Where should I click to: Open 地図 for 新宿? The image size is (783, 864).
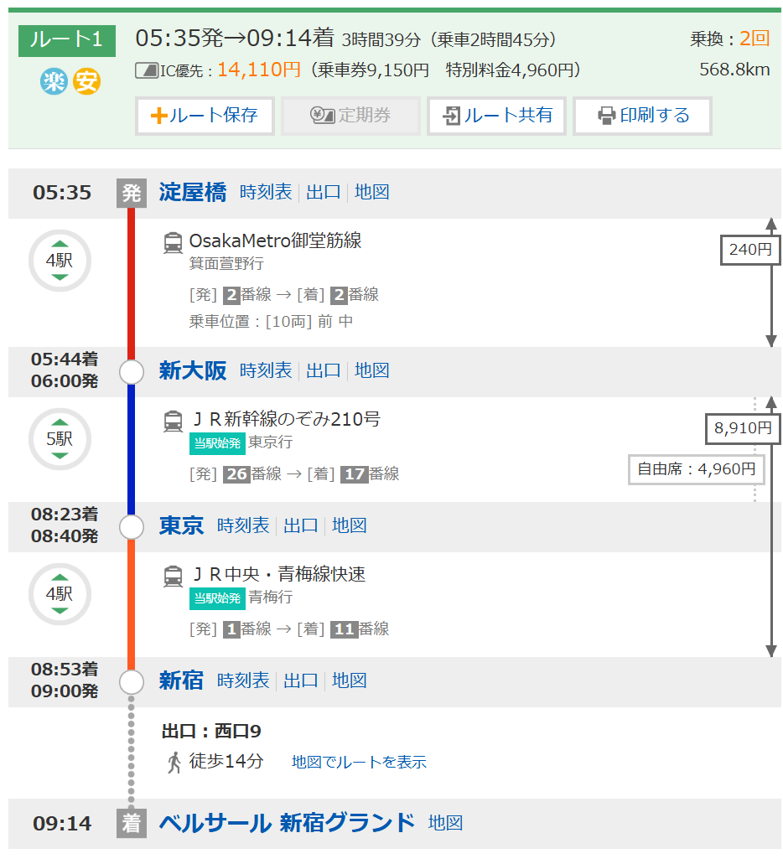pos(349,680)
